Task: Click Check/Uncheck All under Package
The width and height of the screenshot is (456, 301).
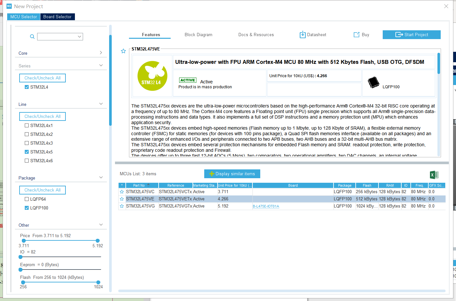Action: pos(42,190)
